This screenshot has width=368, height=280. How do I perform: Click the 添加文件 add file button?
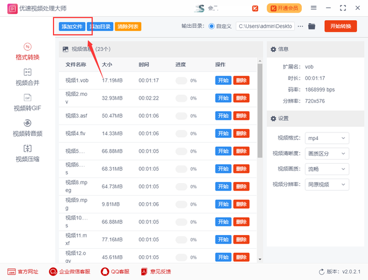[72, 27]
